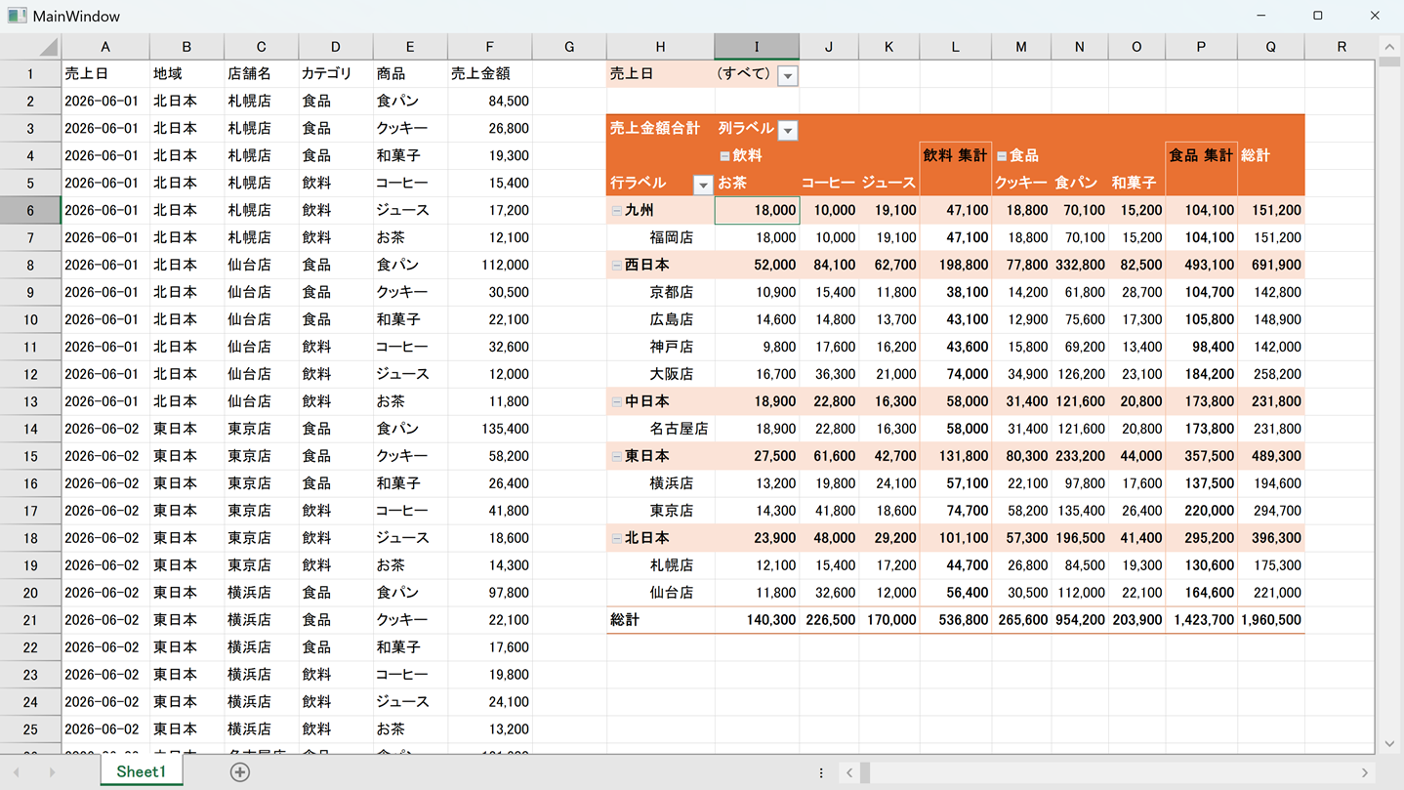Collapse the 食品 column group
1404x790 pixels.
(x=1002, y=156)
